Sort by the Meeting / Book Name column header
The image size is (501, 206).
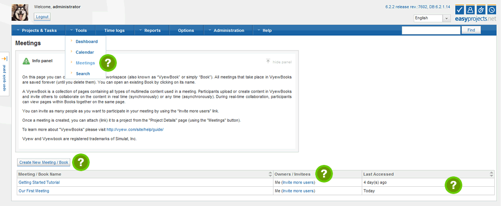(40, 174)
